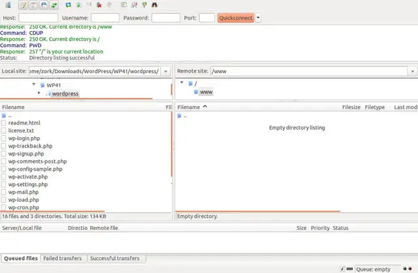Select the wp-mail.php file name
Screen dimensions: 418x273
pyautogui.click(x=24, y=192)
